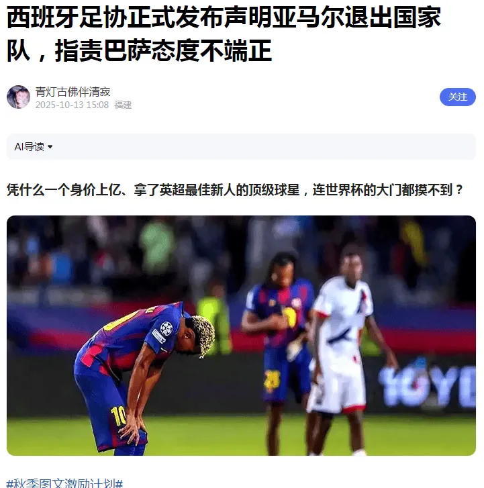Expand the AI导读 dropdown arrow

click(x=50, y=146)
